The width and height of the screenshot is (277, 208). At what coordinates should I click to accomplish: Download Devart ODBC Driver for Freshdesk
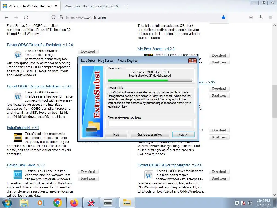[x=88, y=51]
